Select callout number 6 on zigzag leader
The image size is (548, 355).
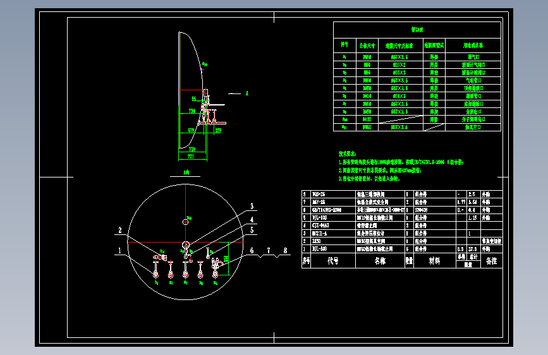252,251
